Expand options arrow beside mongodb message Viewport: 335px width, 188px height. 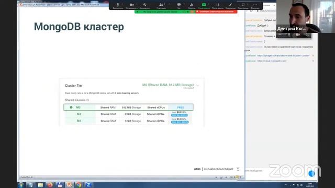pos(313,61)
